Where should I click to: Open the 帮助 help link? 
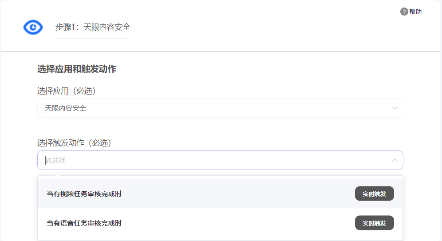point(415,12)
